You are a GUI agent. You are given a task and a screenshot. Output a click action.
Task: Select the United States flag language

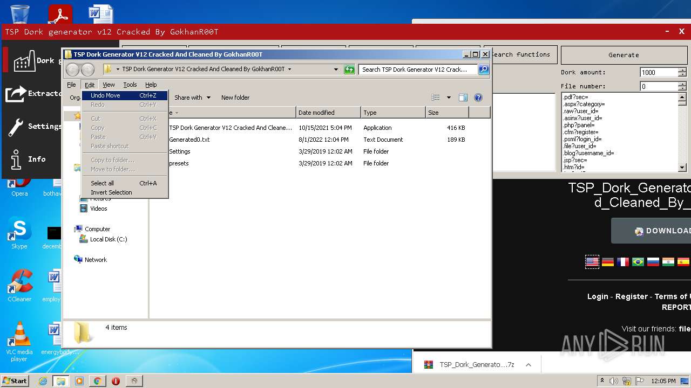click(x=592, y=262)
